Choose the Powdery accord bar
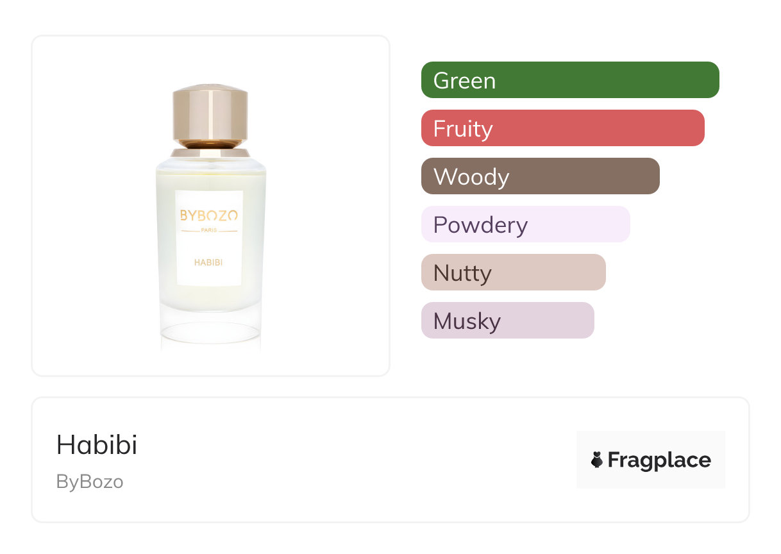This screenshot has width=781, height=554. click(525, 224)
